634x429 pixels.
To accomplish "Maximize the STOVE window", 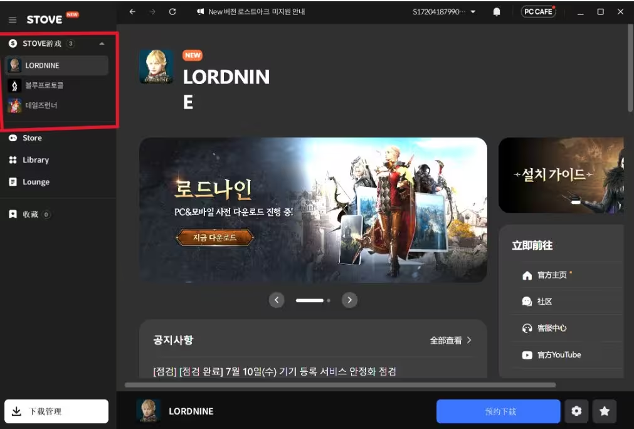I will coord(600,12).
